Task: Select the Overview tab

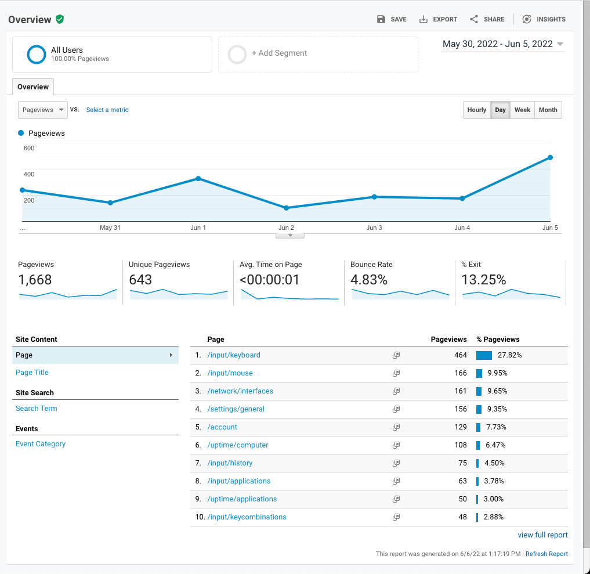Action: tap(33, 87)
